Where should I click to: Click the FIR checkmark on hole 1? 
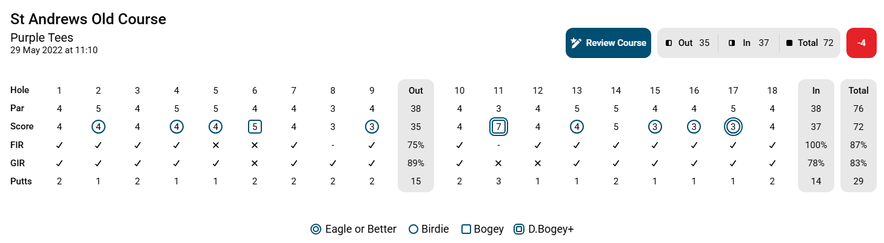(59, 145)
